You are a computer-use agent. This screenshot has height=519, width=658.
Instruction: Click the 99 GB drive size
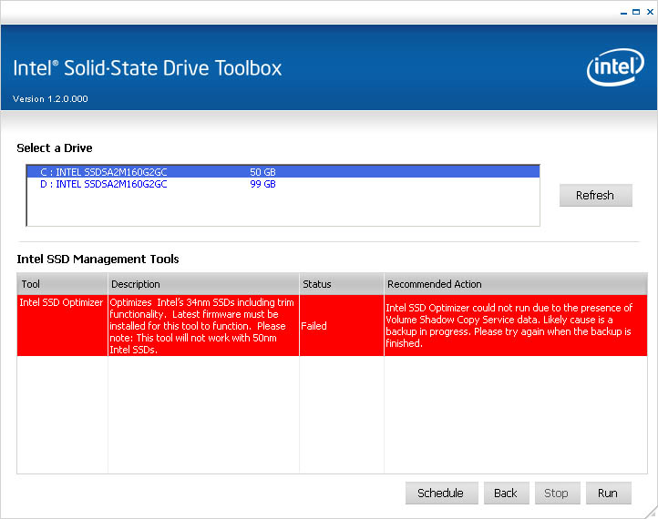coord(262,184)
